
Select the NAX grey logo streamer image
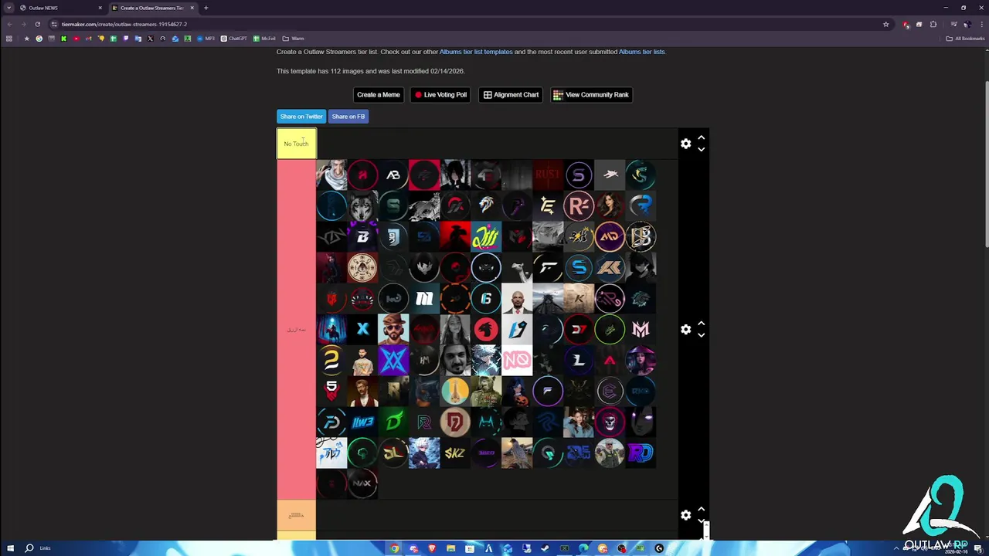[362, 483]
